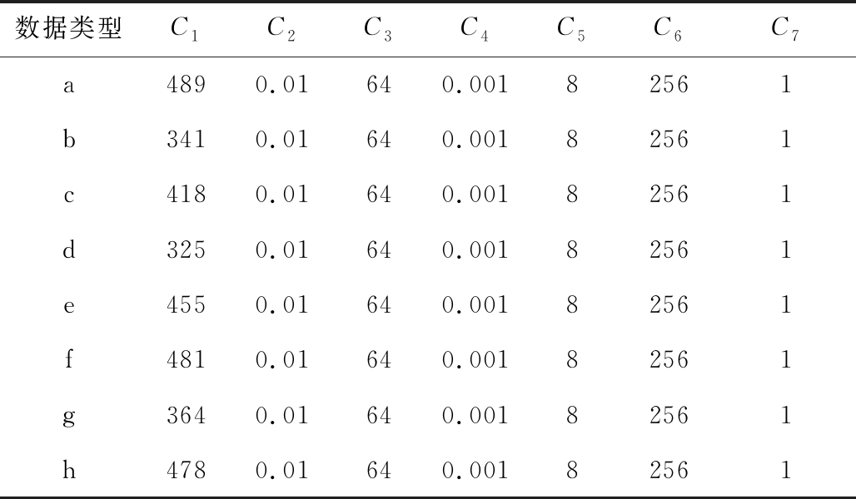Click the 0.01 cell in row c

point(281,195)
